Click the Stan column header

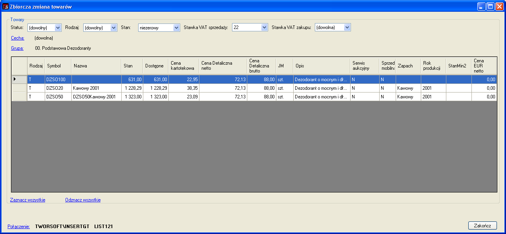132,66
